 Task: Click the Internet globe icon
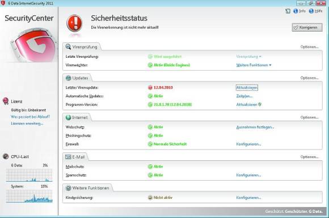point(68,117)
